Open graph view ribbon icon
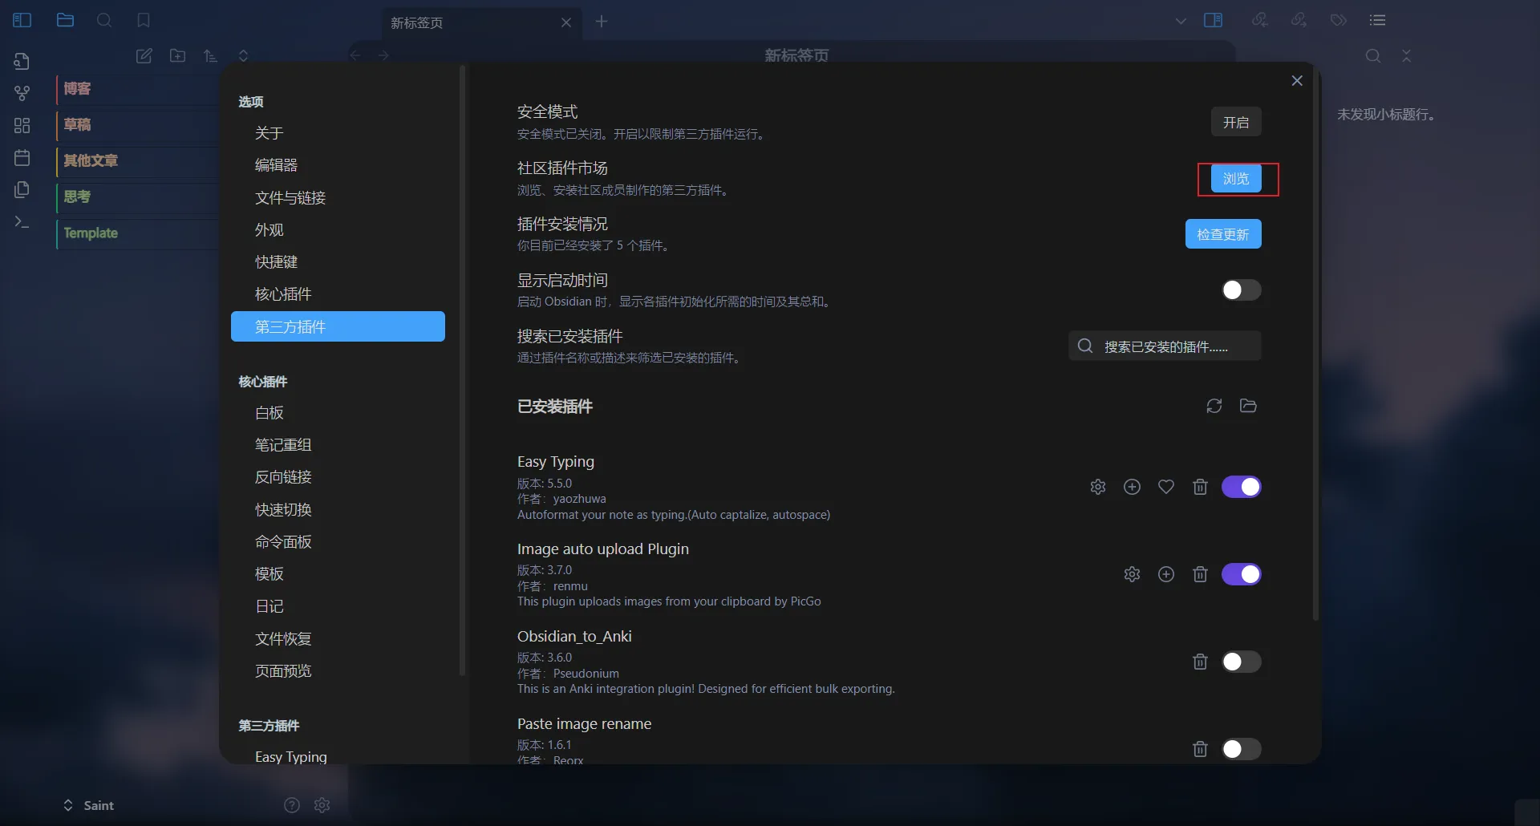The image size is (1540, 826). [22, 93]
